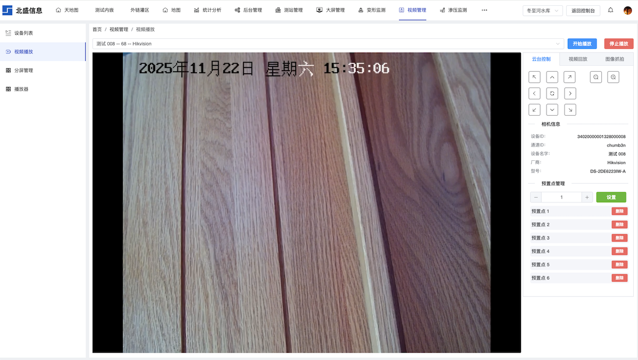Zoom in camera with plus magnifier
The width and height of the screenshot is (638, 360).
[x=613, y=77]
